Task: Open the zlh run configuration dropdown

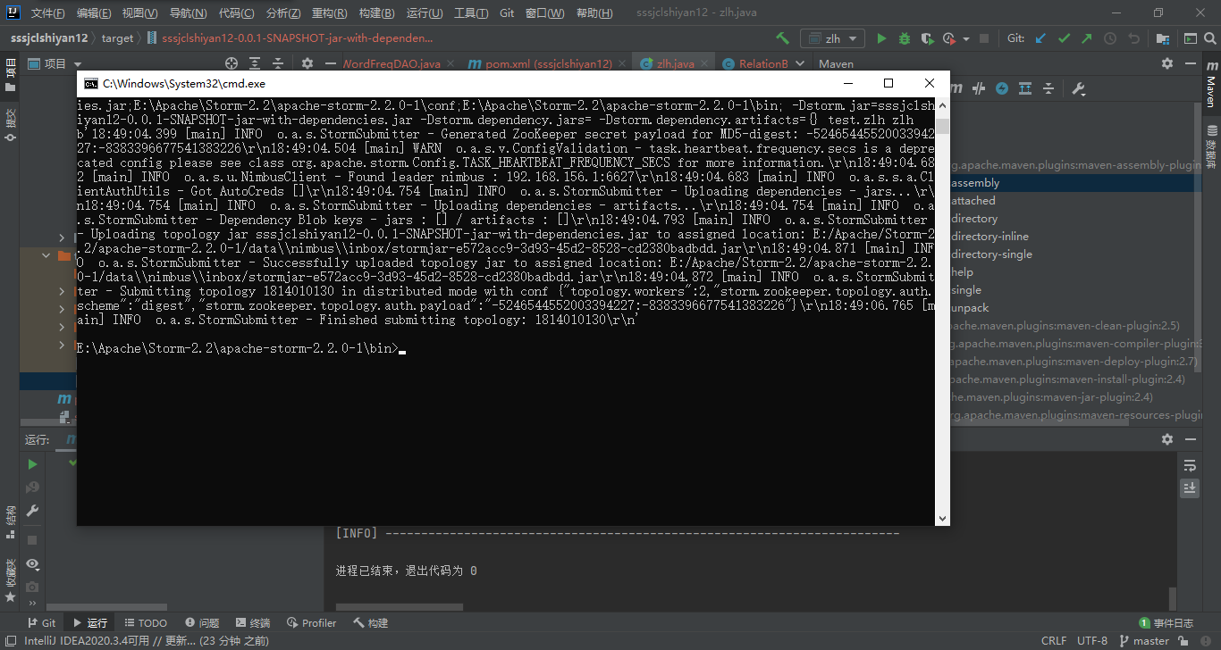Action: (x=831, y=38)
